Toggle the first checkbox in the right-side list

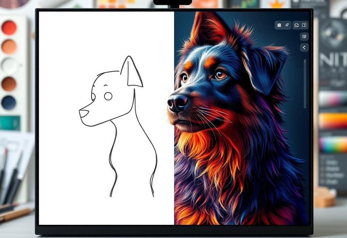point(322,162)
